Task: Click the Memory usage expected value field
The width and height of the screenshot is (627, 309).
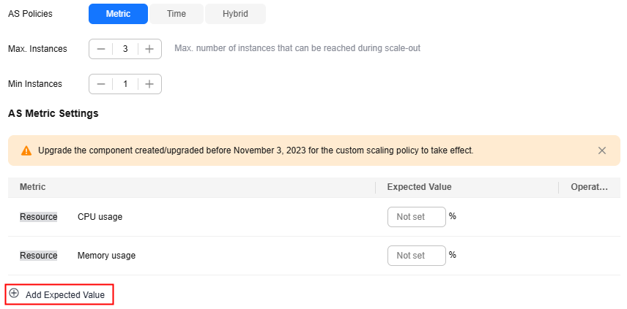Action: click(x=416, y=256)
